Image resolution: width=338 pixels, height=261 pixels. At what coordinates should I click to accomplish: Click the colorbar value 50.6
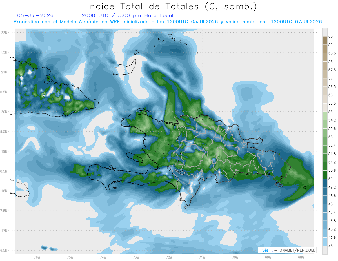(332, 171)
